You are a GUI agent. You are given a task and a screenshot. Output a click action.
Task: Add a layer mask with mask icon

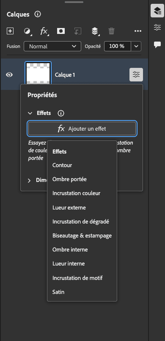click(x=60, y=31)
